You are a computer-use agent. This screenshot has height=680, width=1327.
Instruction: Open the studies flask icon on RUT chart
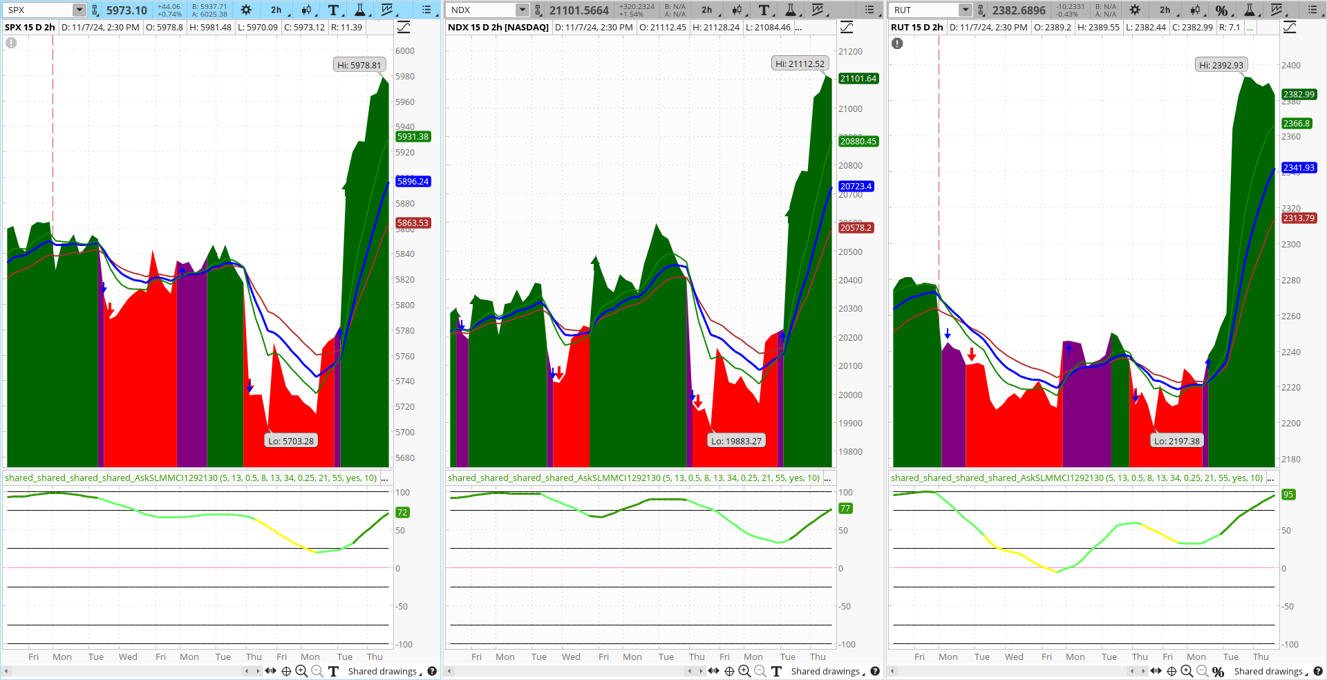point(1249,11)
